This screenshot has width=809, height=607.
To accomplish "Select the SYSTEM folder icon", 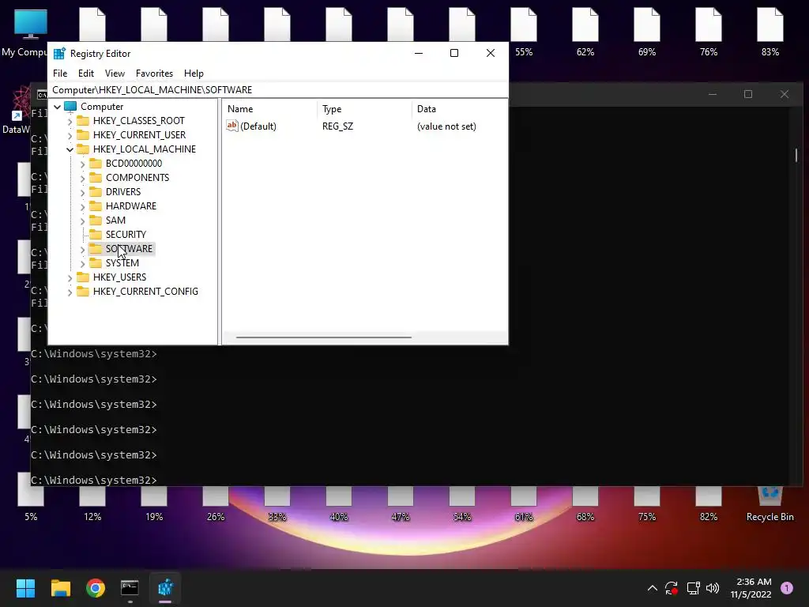I will (x=96, y=262).
